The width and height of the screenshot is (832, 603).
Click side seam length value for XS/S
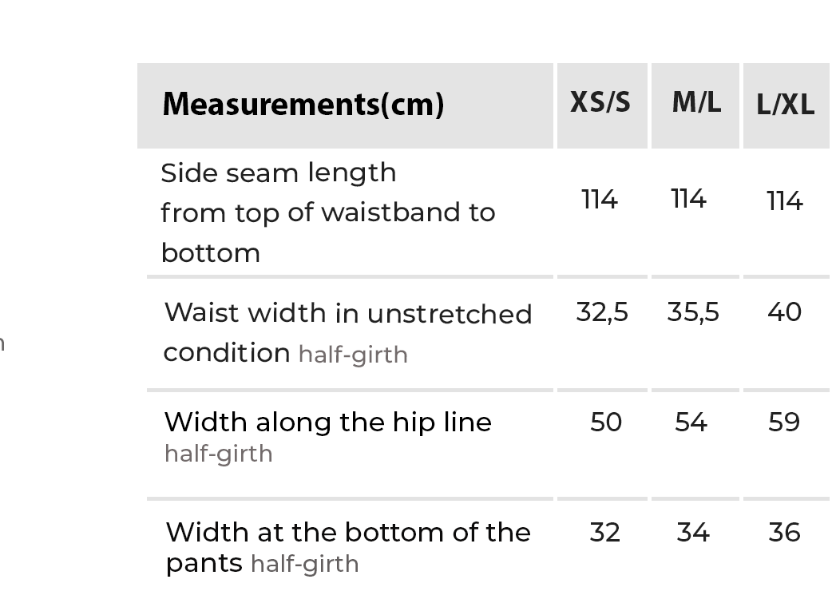[x=600, y=199]
